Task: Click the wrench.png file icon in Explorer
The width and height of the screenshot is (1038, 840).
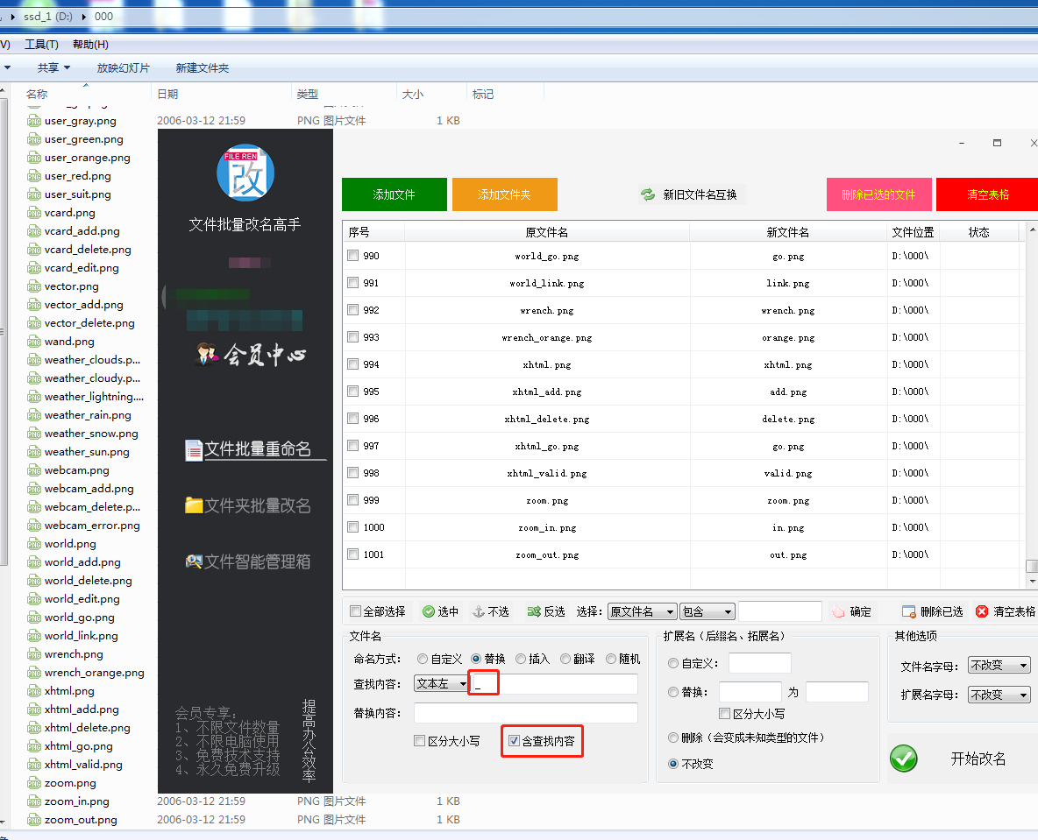Action: [34, 654]
